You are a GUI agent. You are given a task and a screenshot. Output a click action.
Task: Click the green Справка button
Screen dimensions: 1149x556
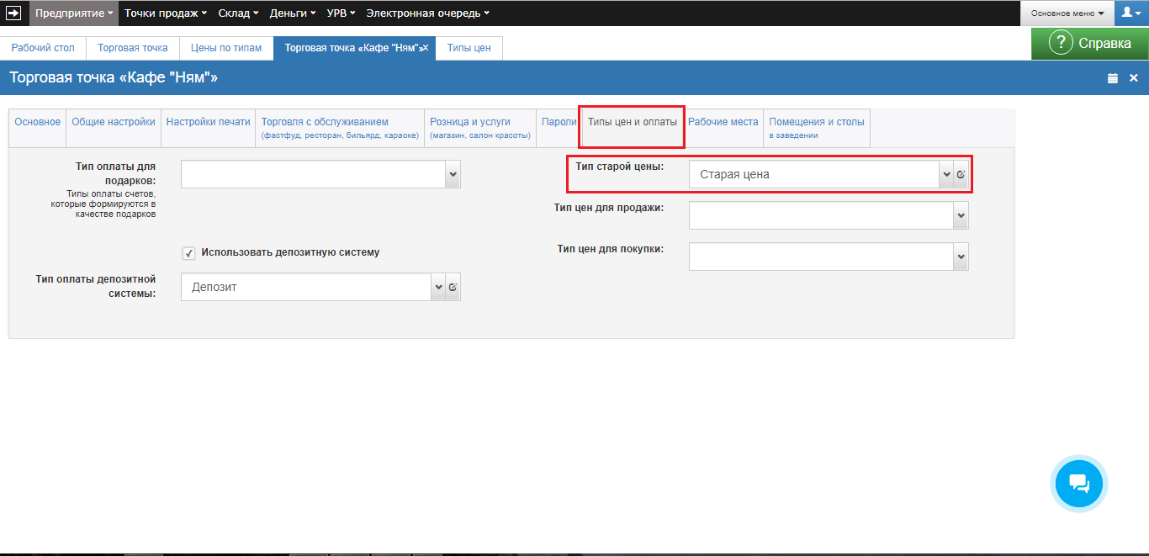pyautogui.click(x=1089, y=43)
